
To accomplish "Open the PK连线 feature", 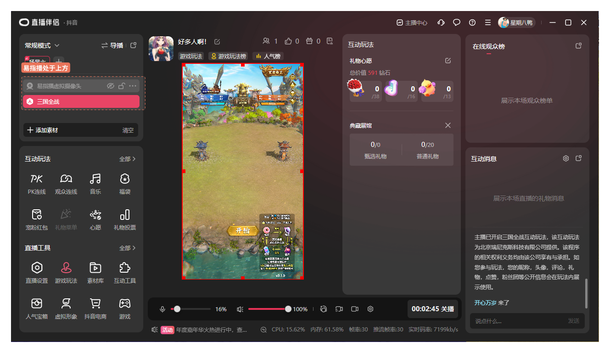I will (x=37, y=184).
